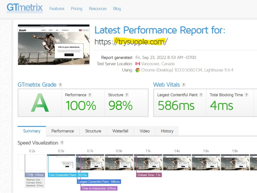Click help icon beside Performance score
257x193 pixels.
[x=90, y=95]
